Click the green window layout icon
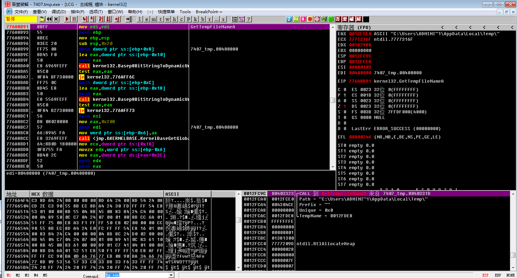Screen dimensions: 517x278 pos(331,19)
